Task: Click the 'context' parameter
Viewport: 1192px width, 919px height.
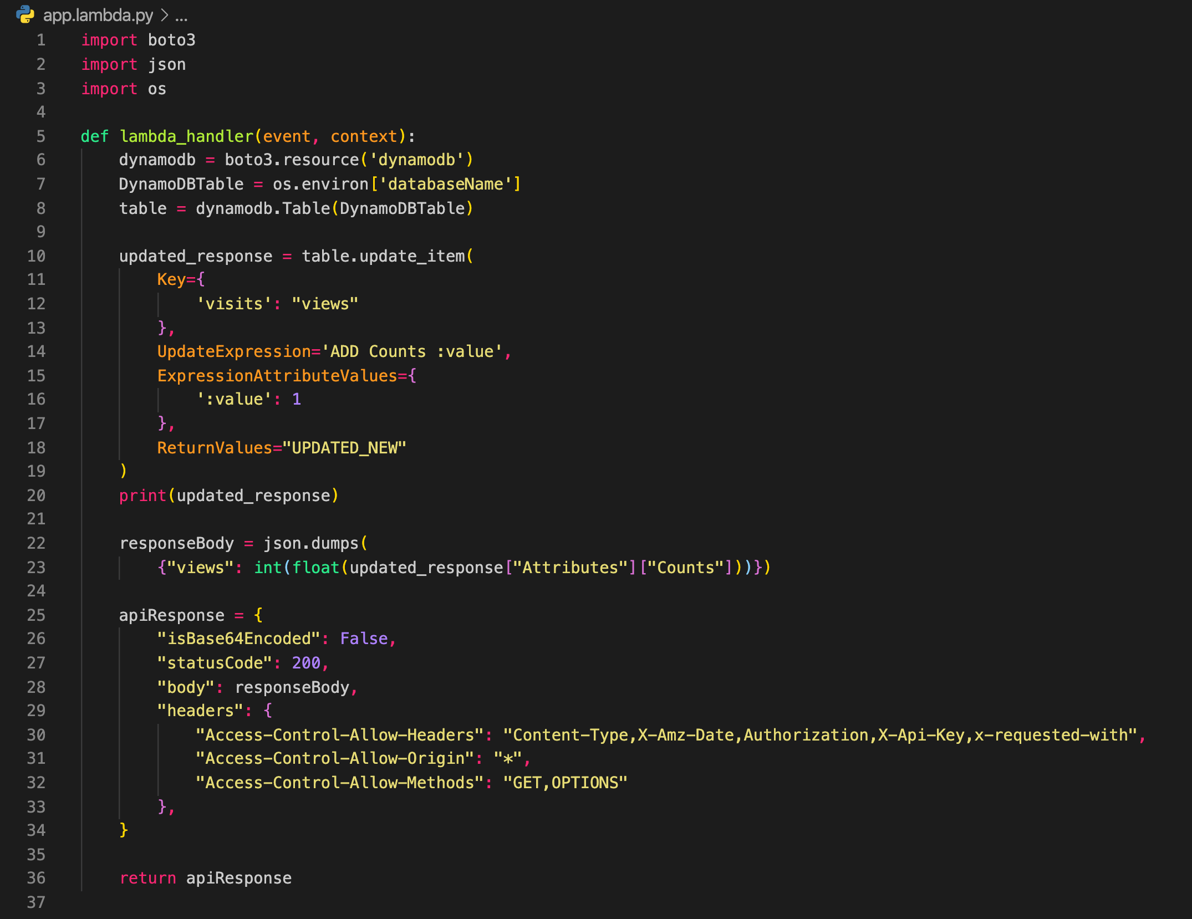Action: click(x=364, y=136)
